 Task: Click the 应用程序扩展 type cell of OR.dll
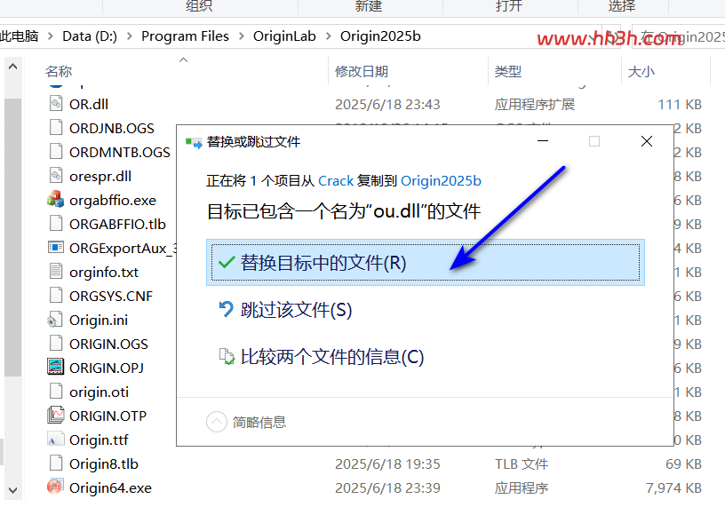[534, 105]
